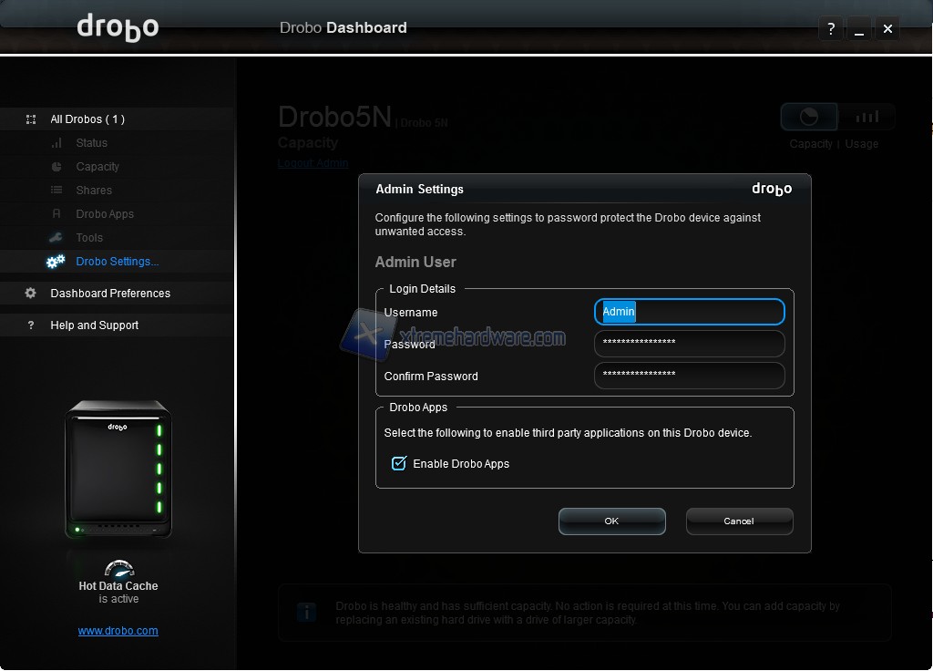Click the Capacity pie icon in sidebar
Screen dimensions: 933x671
pyautogui.click(x=56, y=167)
